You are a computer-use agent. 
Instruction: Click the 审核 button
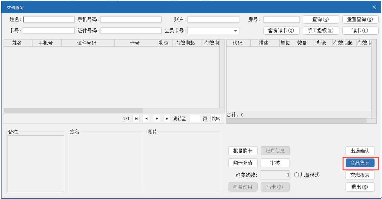pos(275,163)
